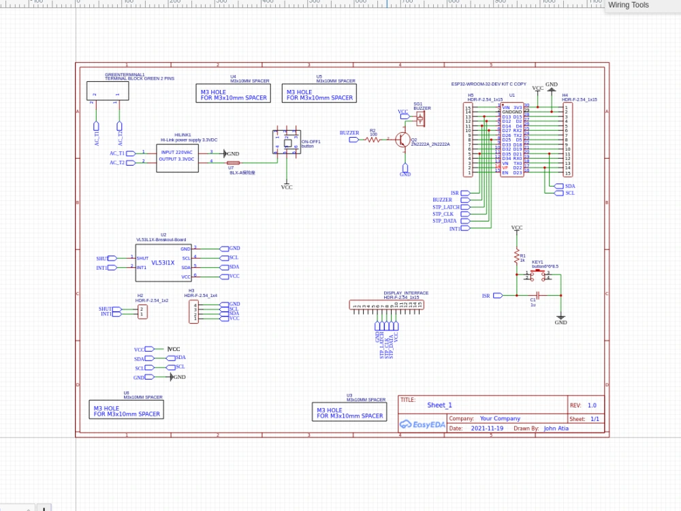
Task: Select the R2 100 ohm resistor
Action: pyautogui.click(x=373, y=140)
